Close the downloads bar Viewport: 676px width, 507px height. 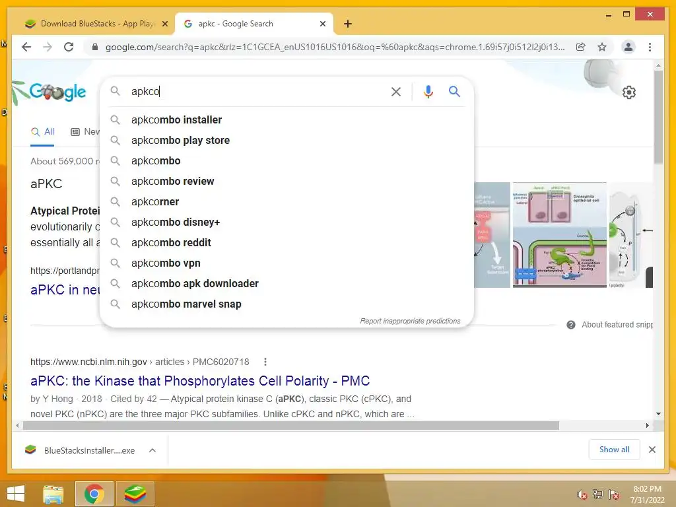pos(652,450)
